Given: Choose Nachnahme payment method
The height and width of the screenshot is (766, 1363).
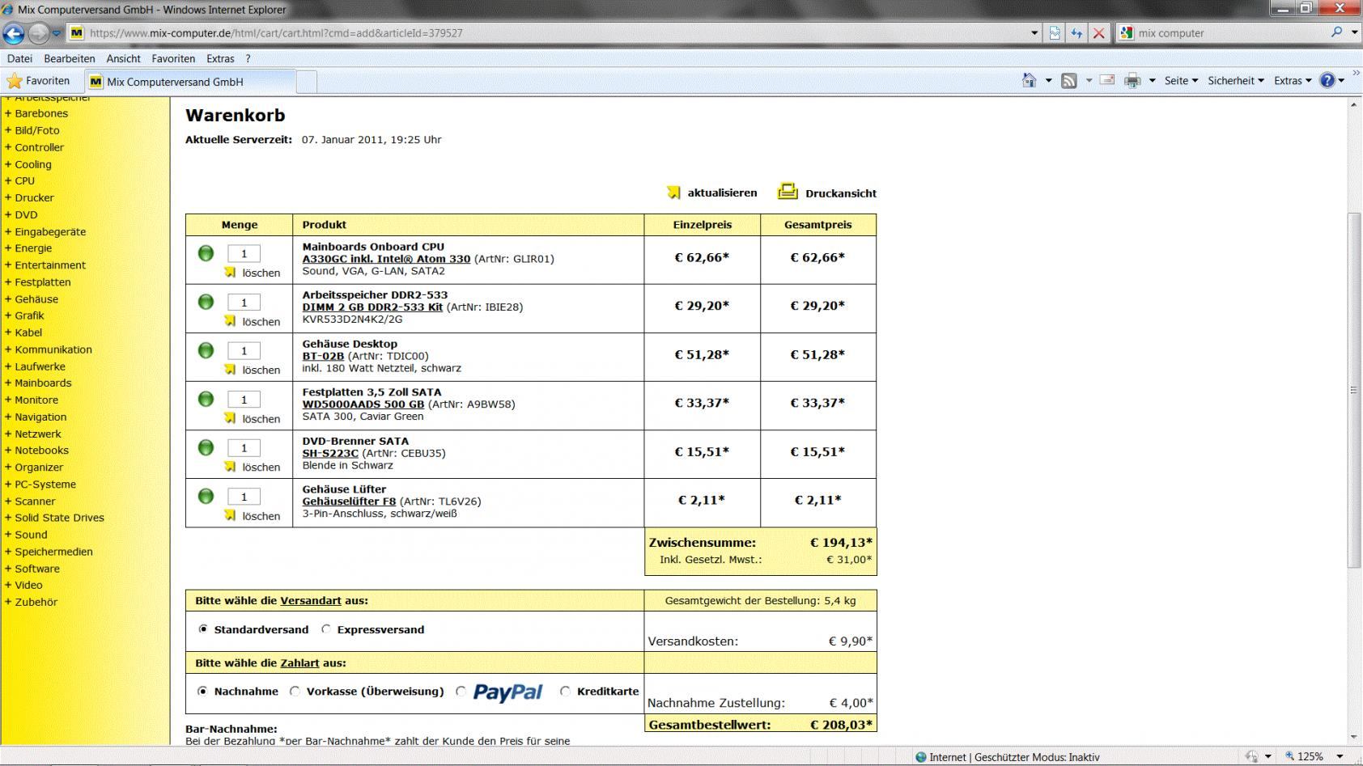Looking at the screenshot, I should click(x=203, y=691).
